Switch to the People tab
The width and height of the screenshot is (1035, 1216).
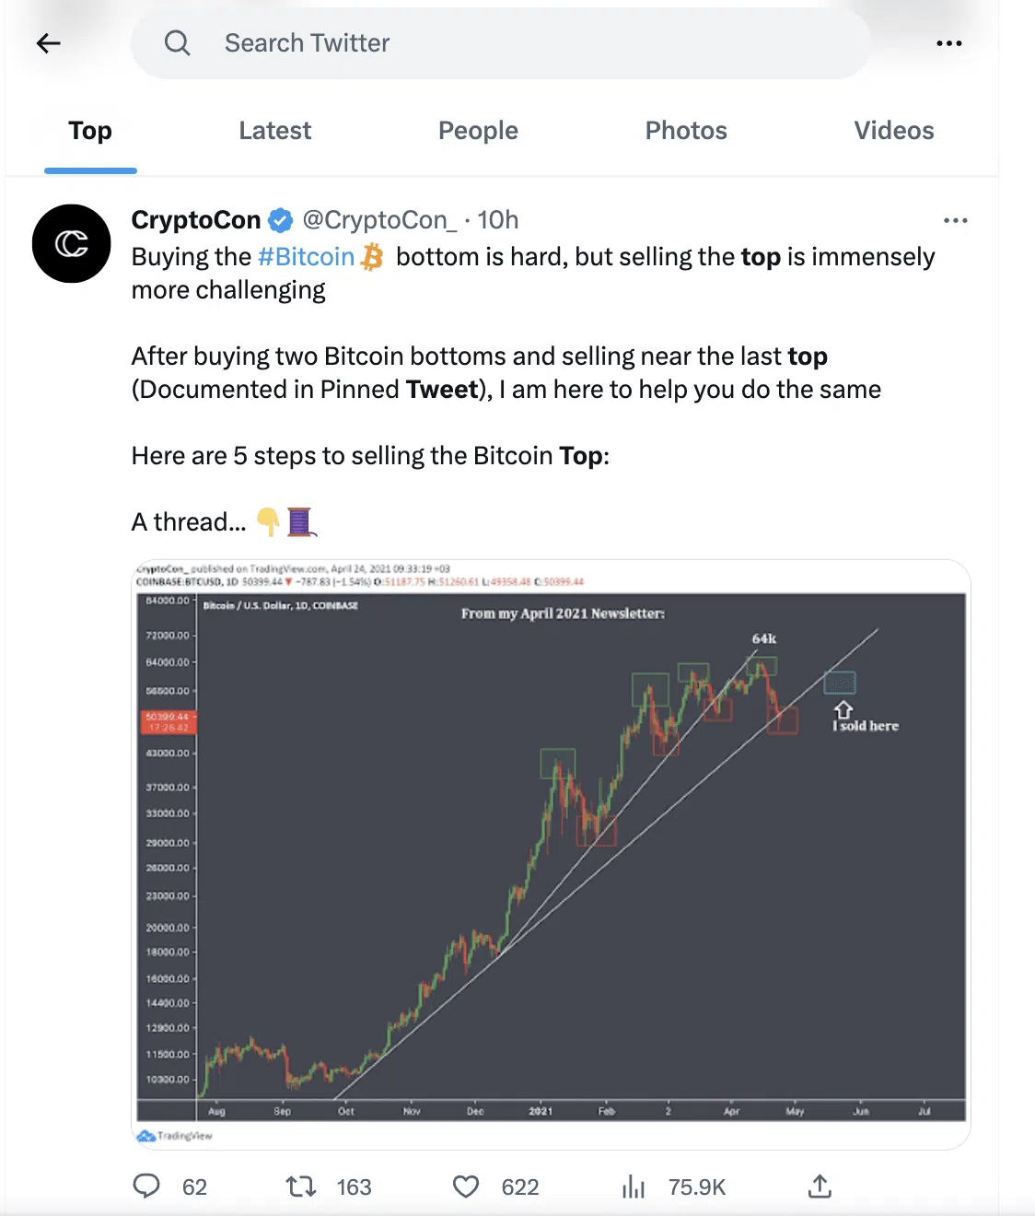point(478,131)
